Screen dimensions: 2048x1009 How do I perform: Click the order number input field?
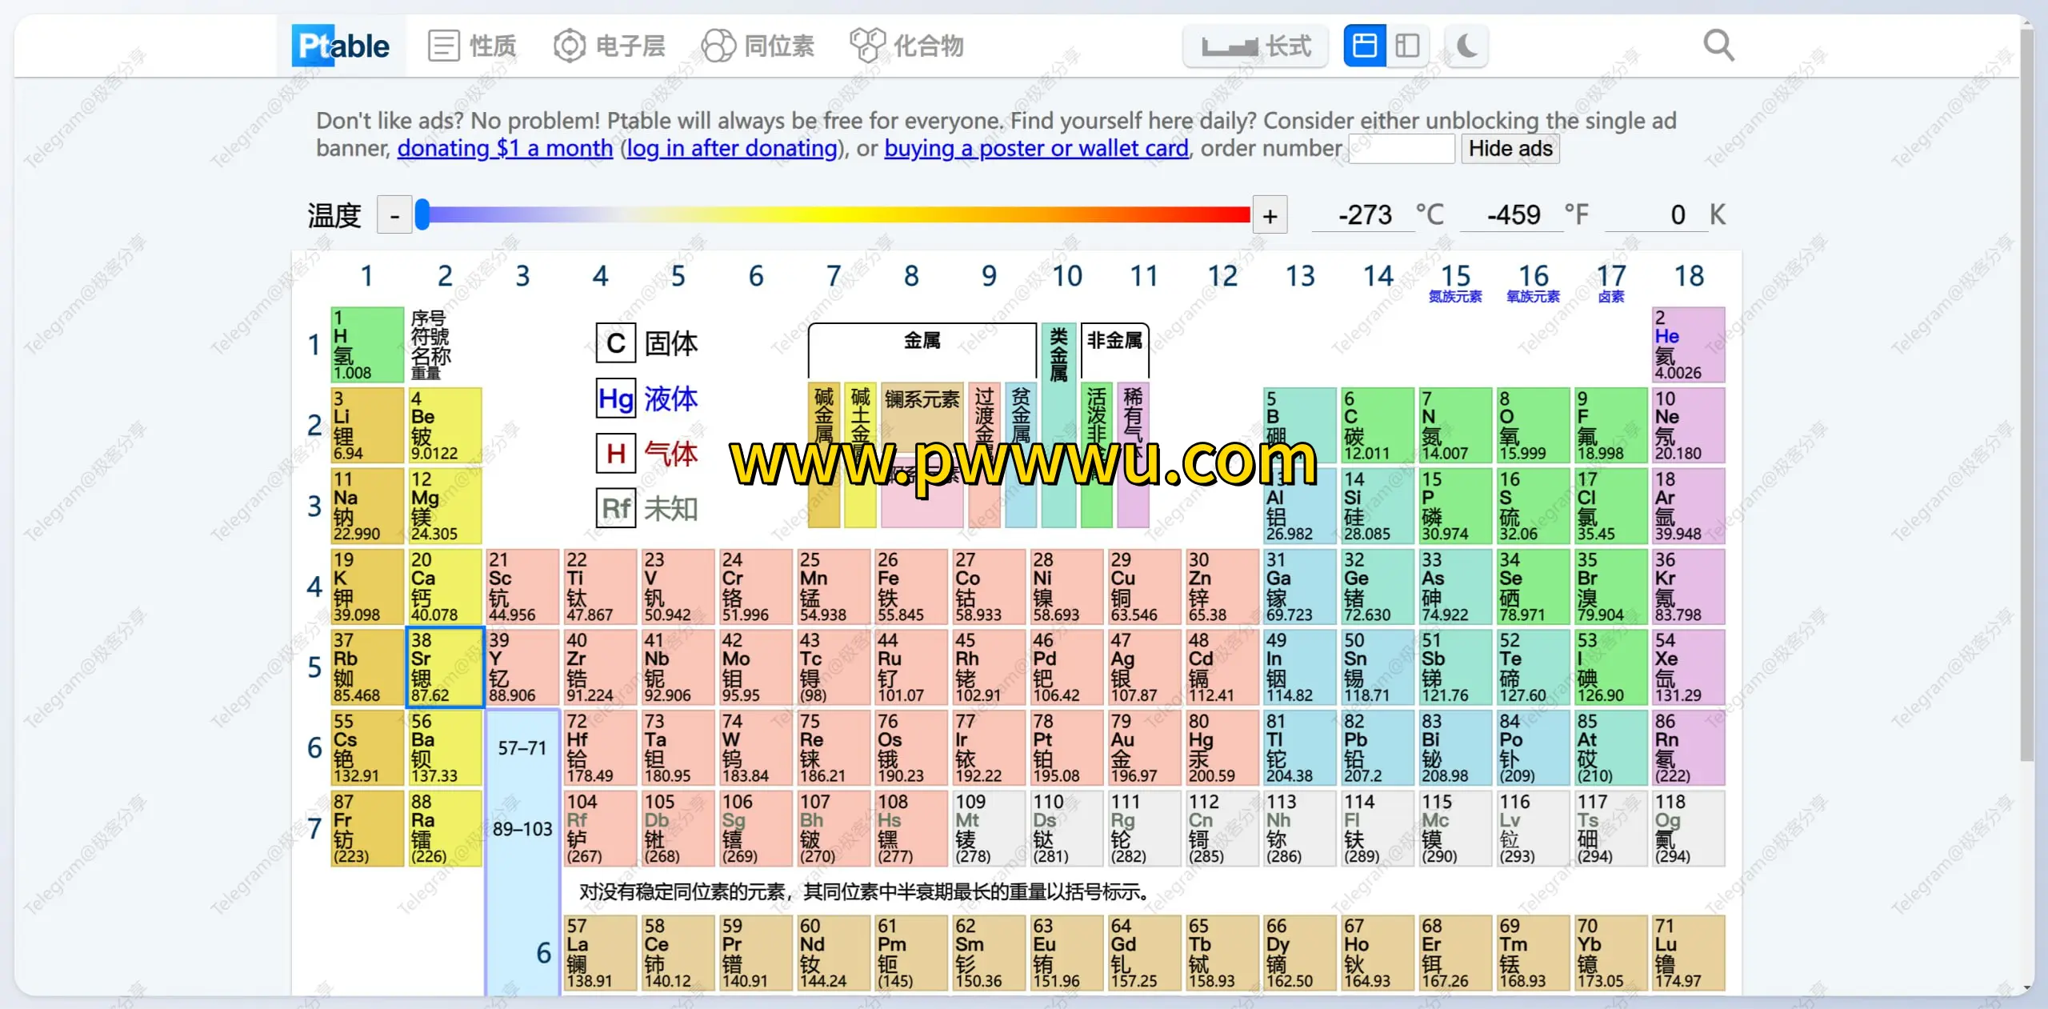(x=1402, y=149)
